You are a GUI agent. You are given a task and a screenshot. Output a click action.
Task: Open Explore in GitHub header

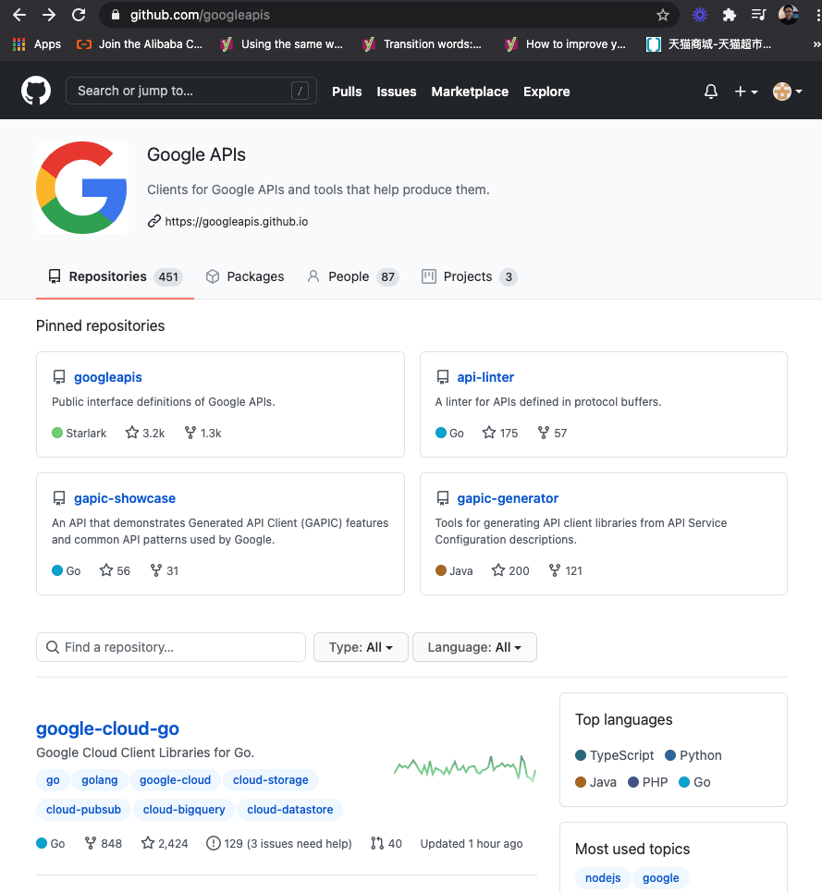(x=546, y=92)
